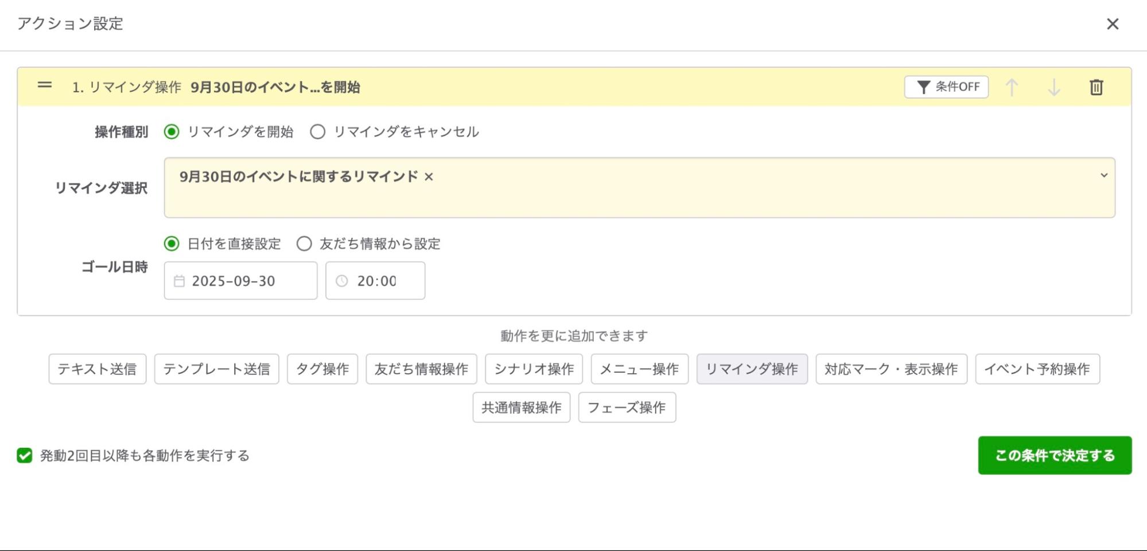Select リマインダをキャンセル radio option
Screen dimensions: 1147x551
317,132
